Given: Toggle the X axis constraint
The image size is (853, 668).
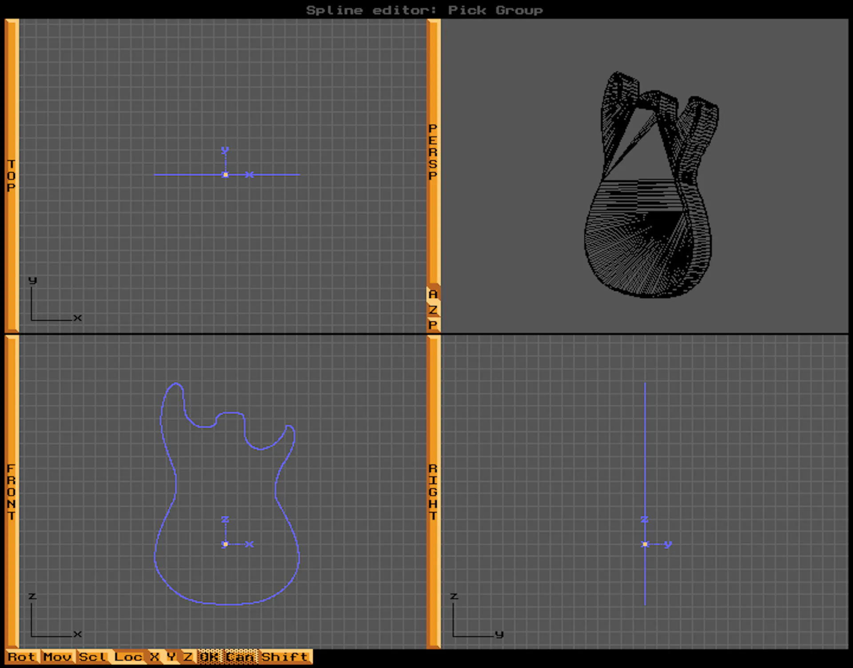Looking at the screenshot, I should click(x=155, y=657).
